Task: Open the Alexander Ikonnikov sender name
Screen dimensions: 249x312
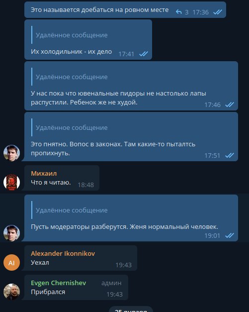Action: pos(63,253)
